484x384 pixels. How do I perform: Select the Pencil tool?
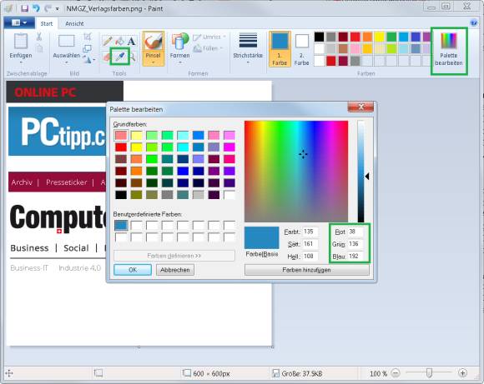point(108,40)
